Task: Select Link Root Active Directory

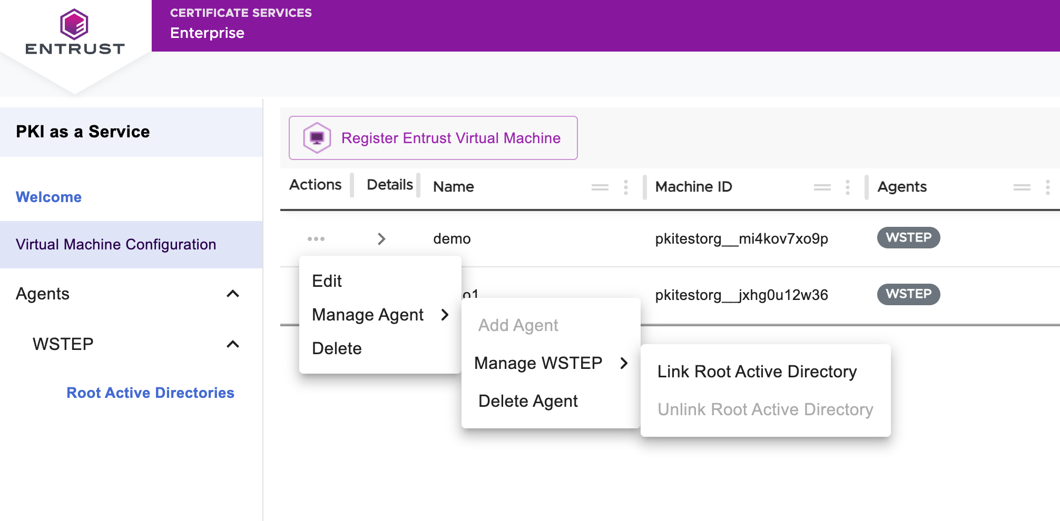Action: pyautogui.click(x=757, y=372)
